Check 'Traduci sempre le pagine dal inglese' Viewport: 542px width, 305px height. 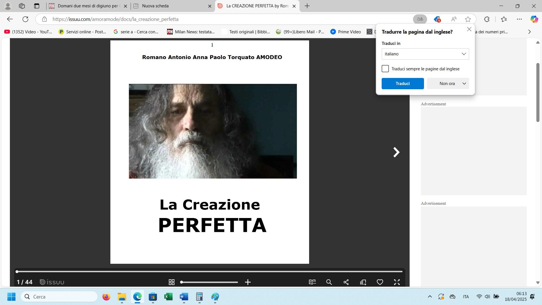click(x=385, y=69)
